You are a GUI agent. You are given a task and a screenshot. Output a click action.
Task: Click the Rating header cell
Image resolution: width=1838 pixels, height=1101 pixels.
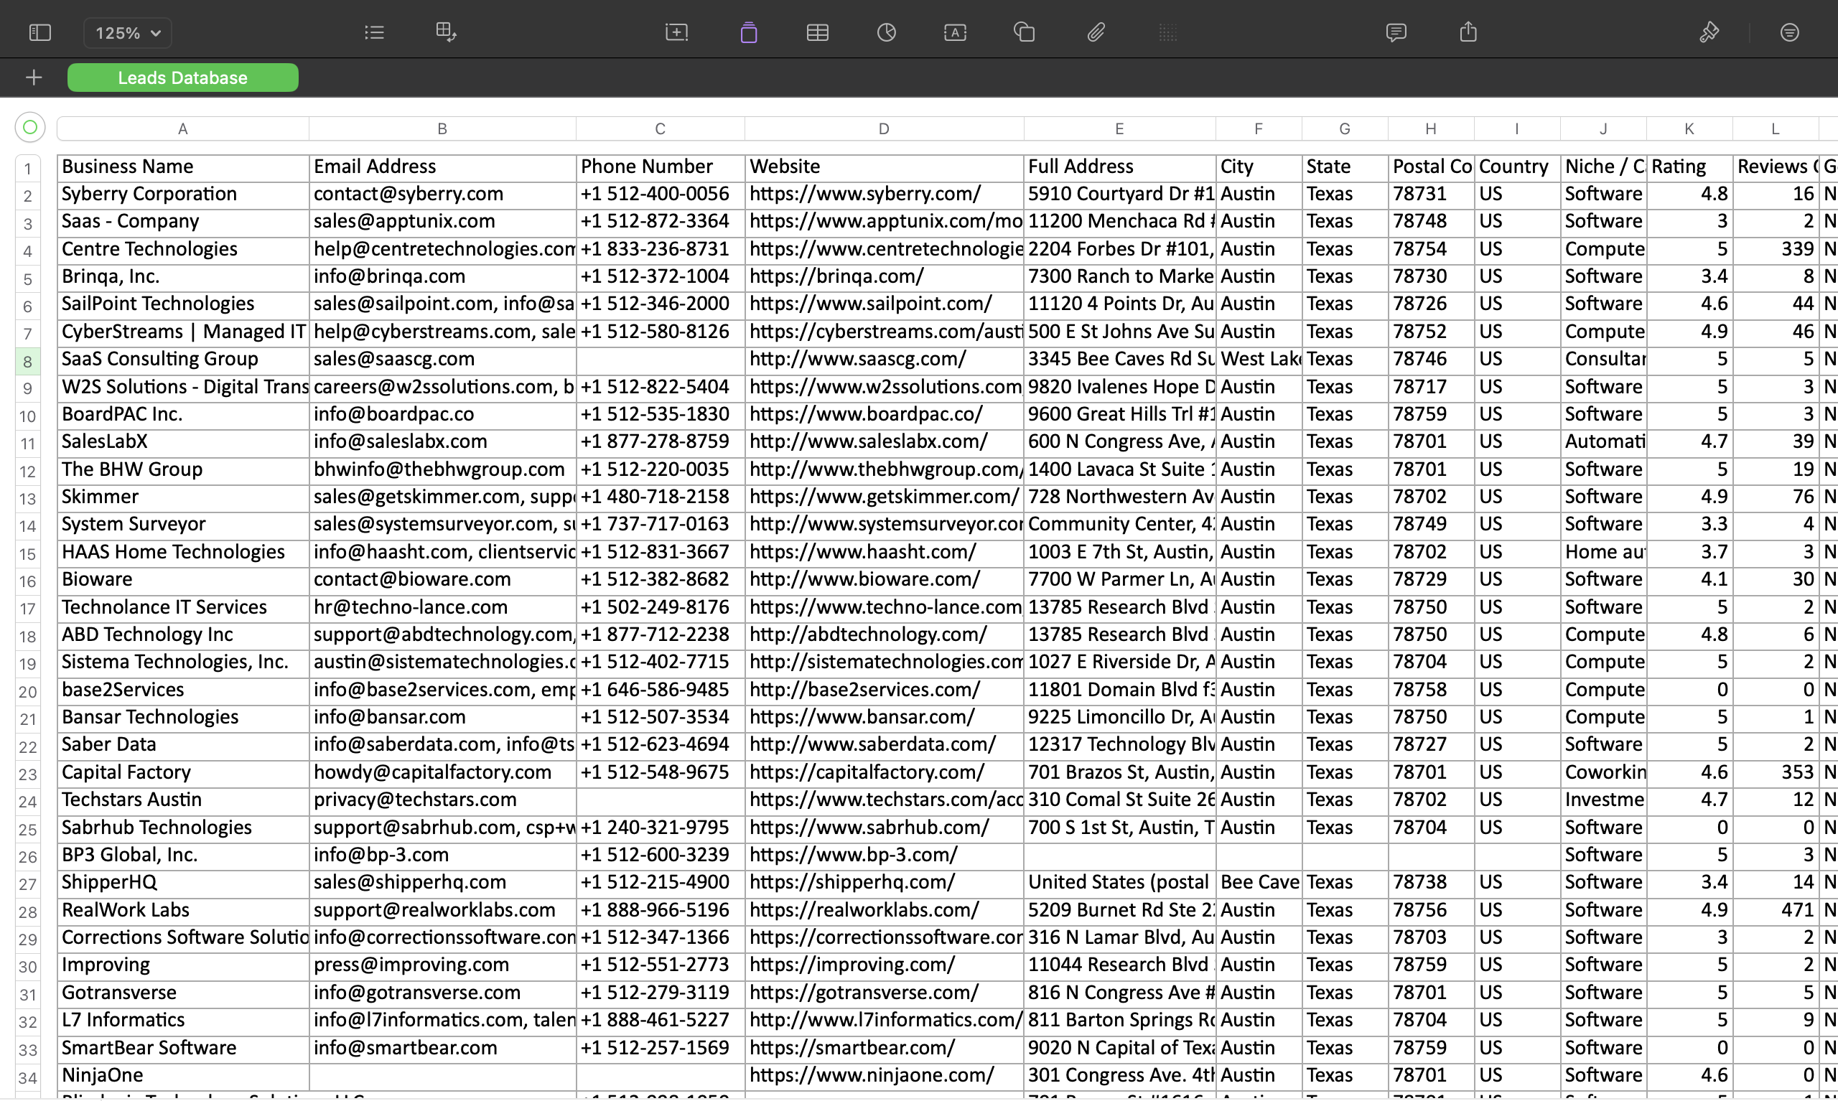click(x=1689, y=167)
